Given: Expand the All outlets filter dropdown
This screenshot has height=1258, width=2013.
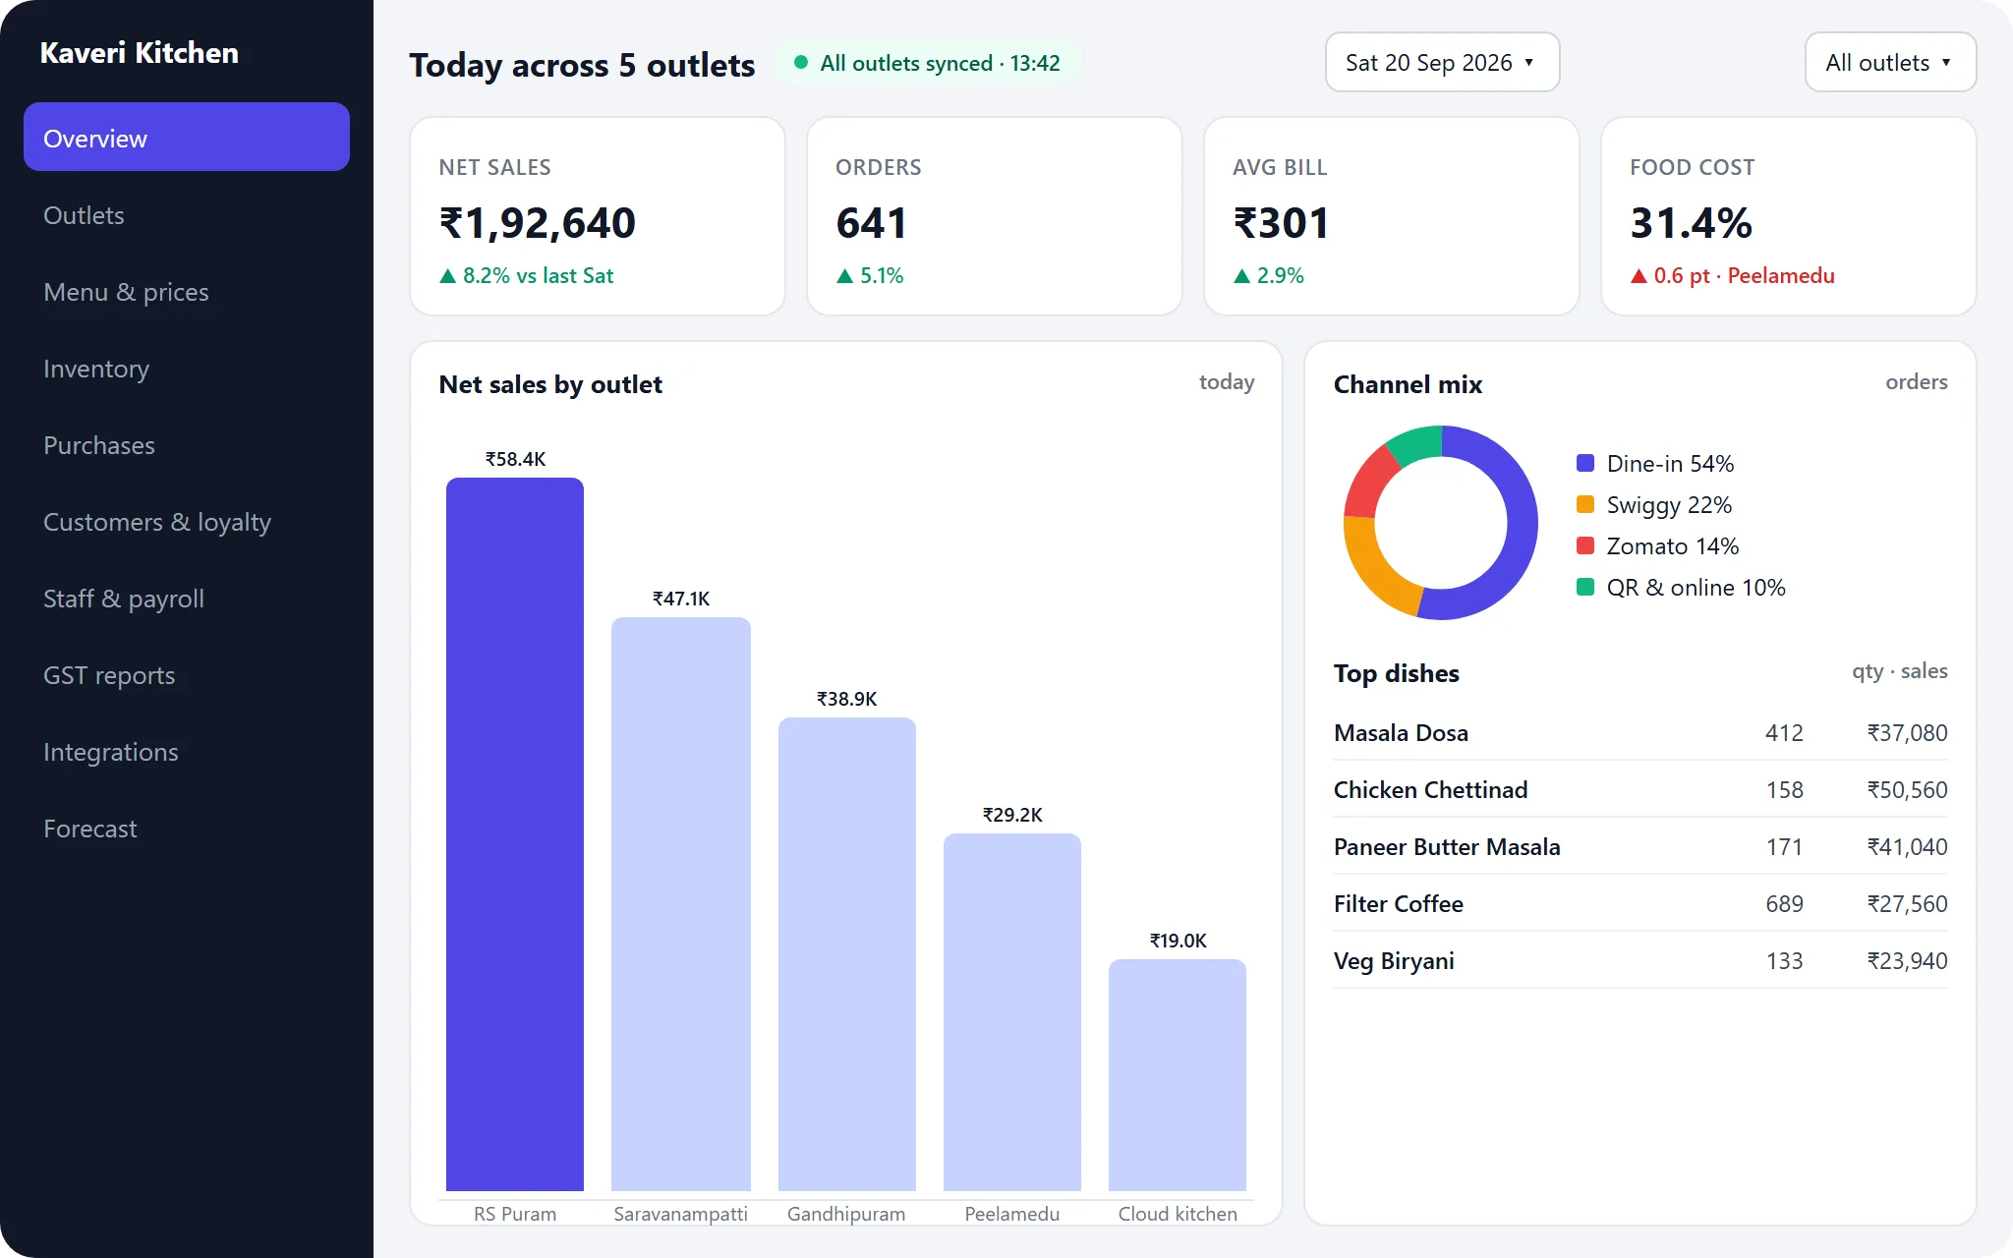Looking at the screenshot, I should pyautogui.click(x=1890, y=62).
